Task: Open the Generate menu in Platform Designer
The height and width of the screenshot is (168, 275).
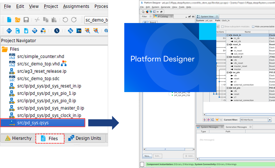Action: [x=165, y=7]
